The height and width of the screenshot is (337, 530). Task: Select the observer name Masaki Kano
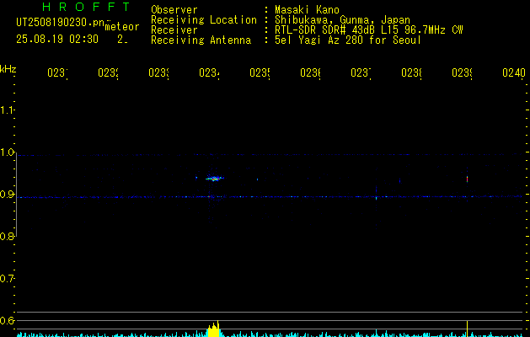[307, 10]
